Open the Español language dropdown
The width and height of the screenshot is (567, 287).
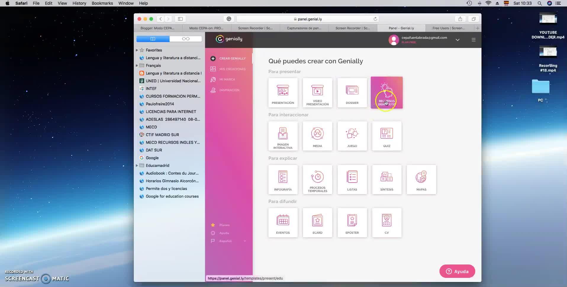point(228,241)
